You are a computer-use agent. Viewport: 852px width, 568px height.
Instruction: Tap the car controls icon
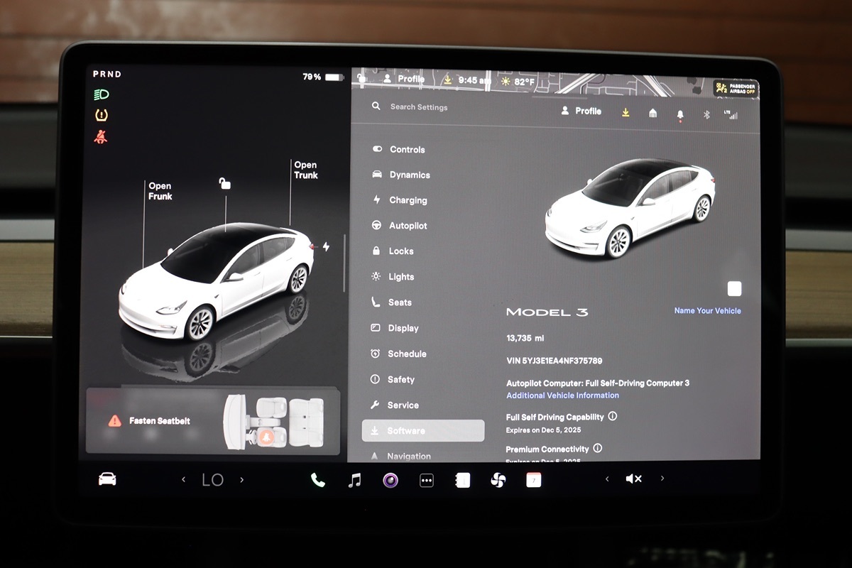(x=107, y=479)
